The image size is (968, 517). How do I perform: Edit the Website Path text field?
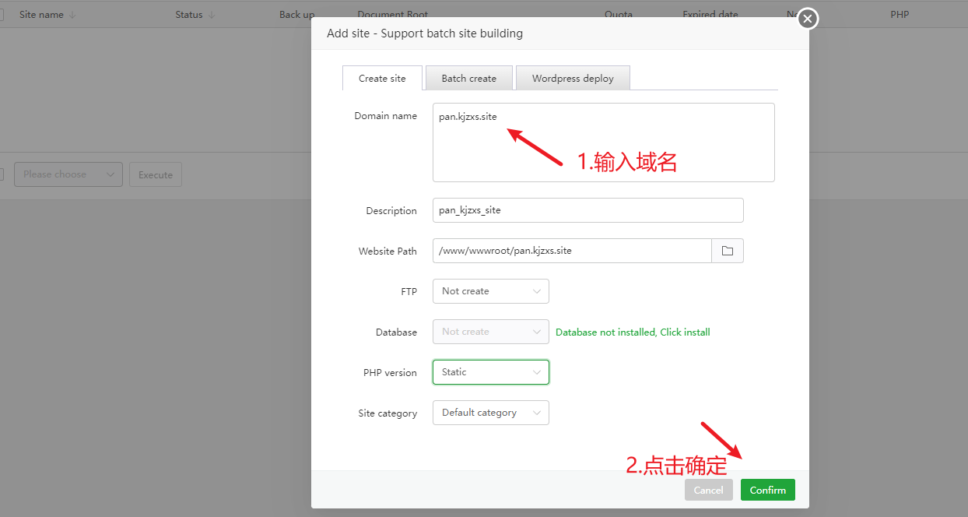tap(572, 251)
